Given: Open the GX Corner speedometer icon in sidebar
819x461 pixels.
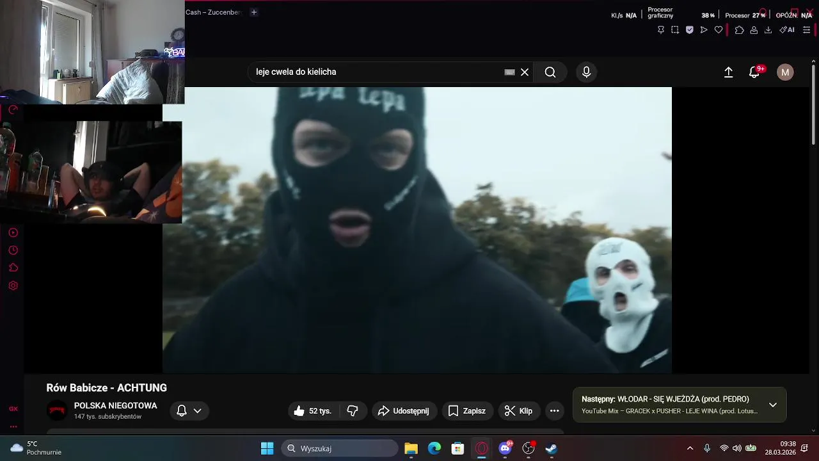Looking at the screenshot, I should [x=13, y=110].
